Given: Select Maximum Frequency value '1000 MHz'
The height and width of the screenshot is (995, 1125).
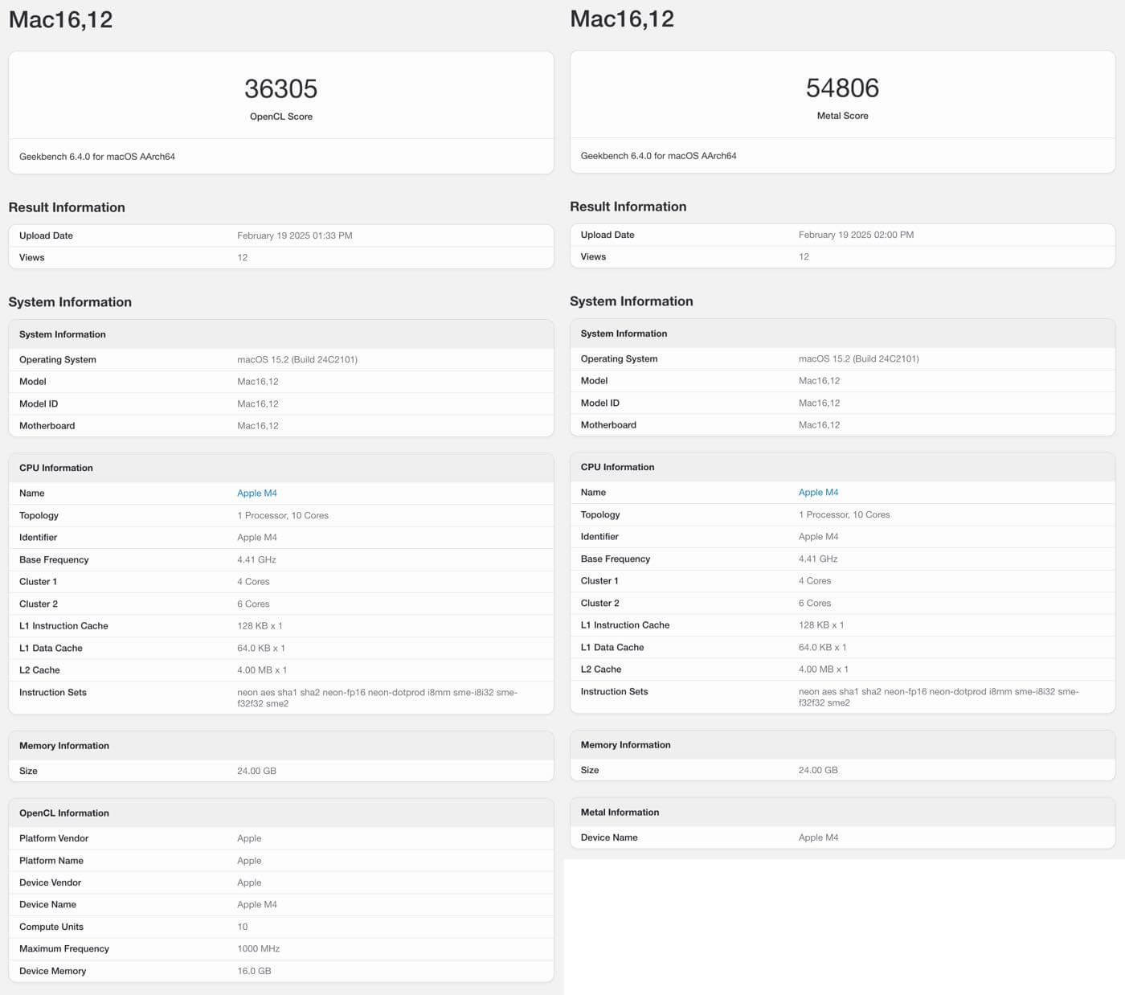Looking at the screenshot, I should 259,949.
